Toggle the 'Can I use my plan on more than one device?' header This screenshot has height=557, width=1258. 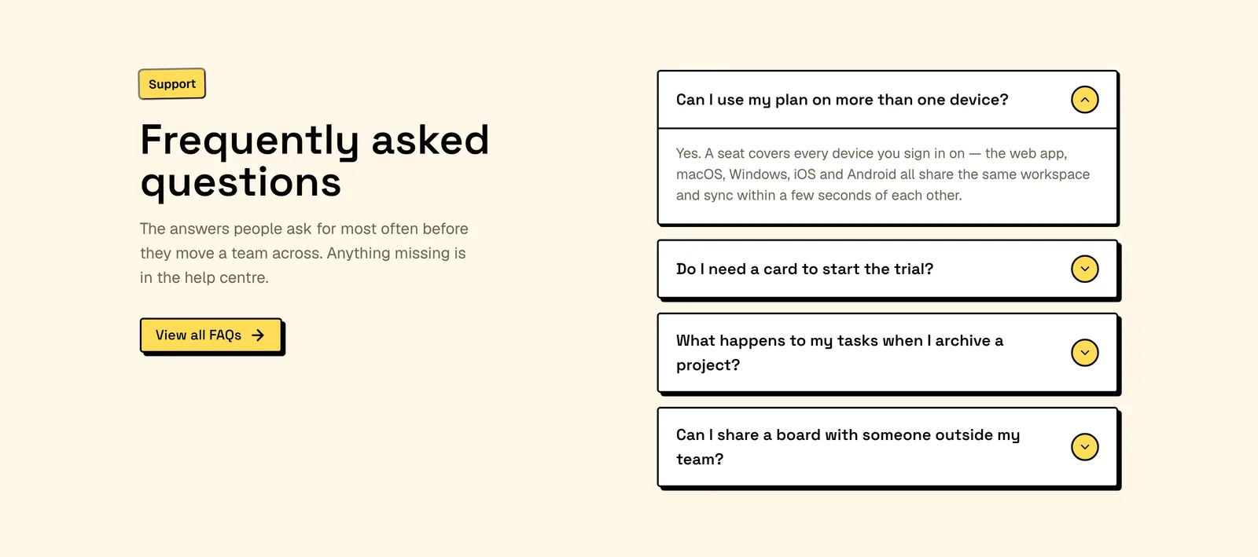(x=887, y=100)
